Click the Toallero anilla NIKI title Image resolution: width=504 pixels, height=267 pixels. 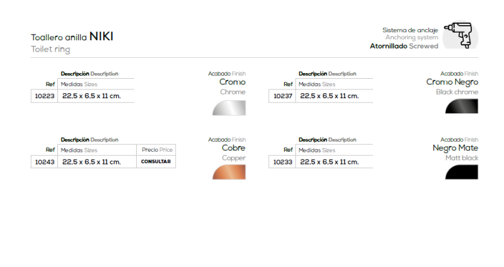(x=72, y=37)
